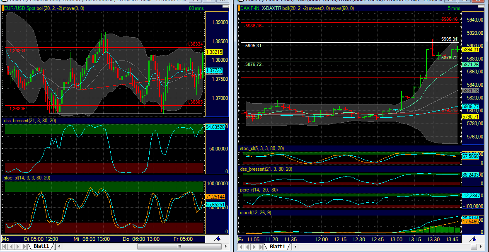489x252 pixels.
Task: Click the EUR/USD horizontal scrollbar thumb
Action: tap(179, 247)
